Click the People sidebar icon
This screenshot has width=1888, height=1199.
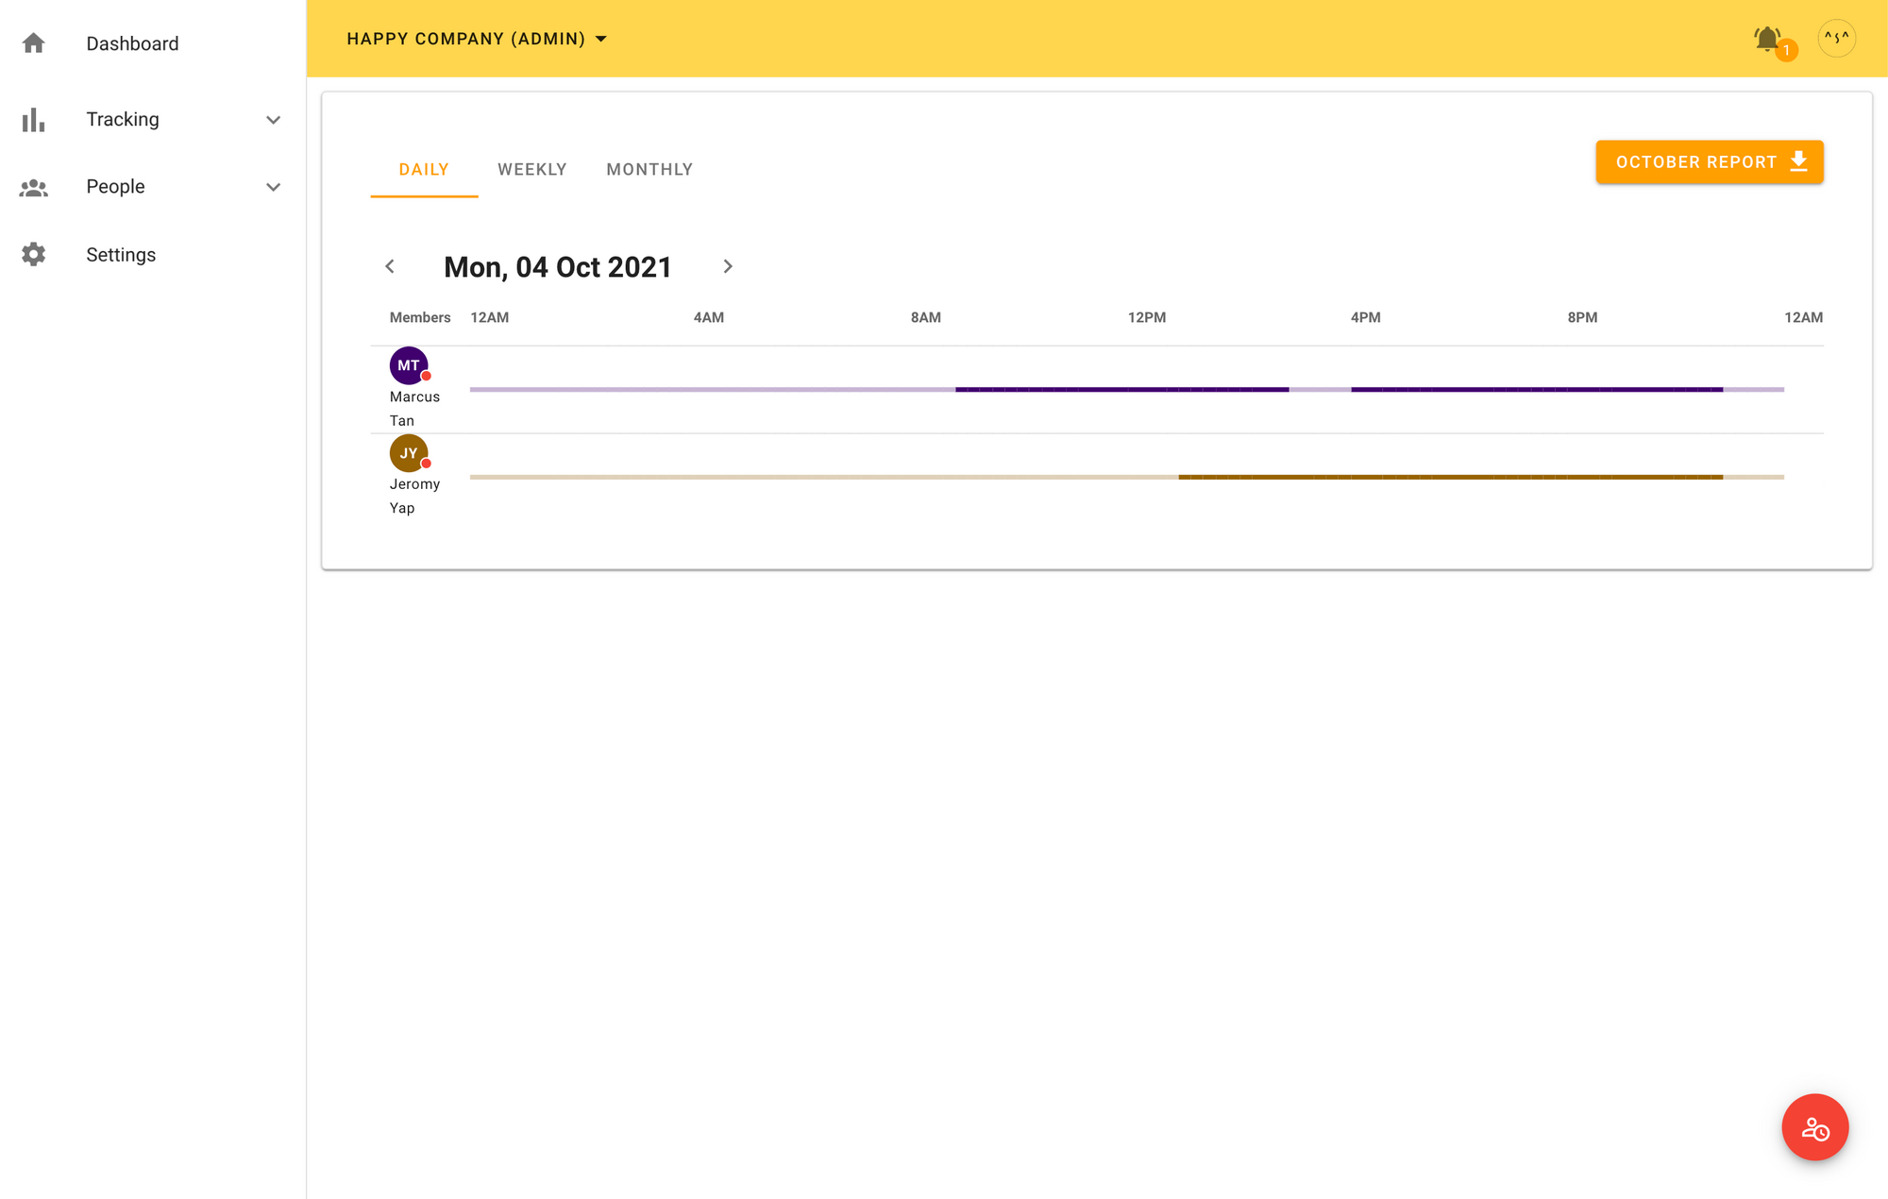[x=33, y=186]
